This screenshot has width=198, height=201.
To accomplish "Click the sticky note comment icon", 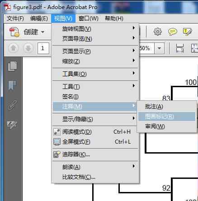I will point(173,32).
